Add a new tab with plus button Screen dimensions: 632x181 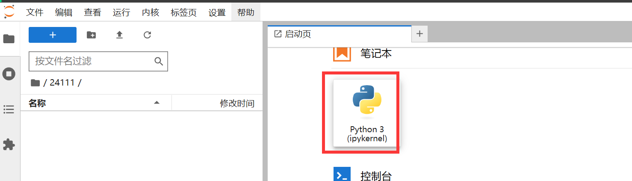[x=419, y=34]
